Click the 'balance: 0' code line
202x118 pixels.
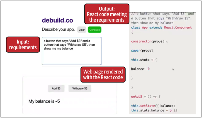(x=140, y=69)
